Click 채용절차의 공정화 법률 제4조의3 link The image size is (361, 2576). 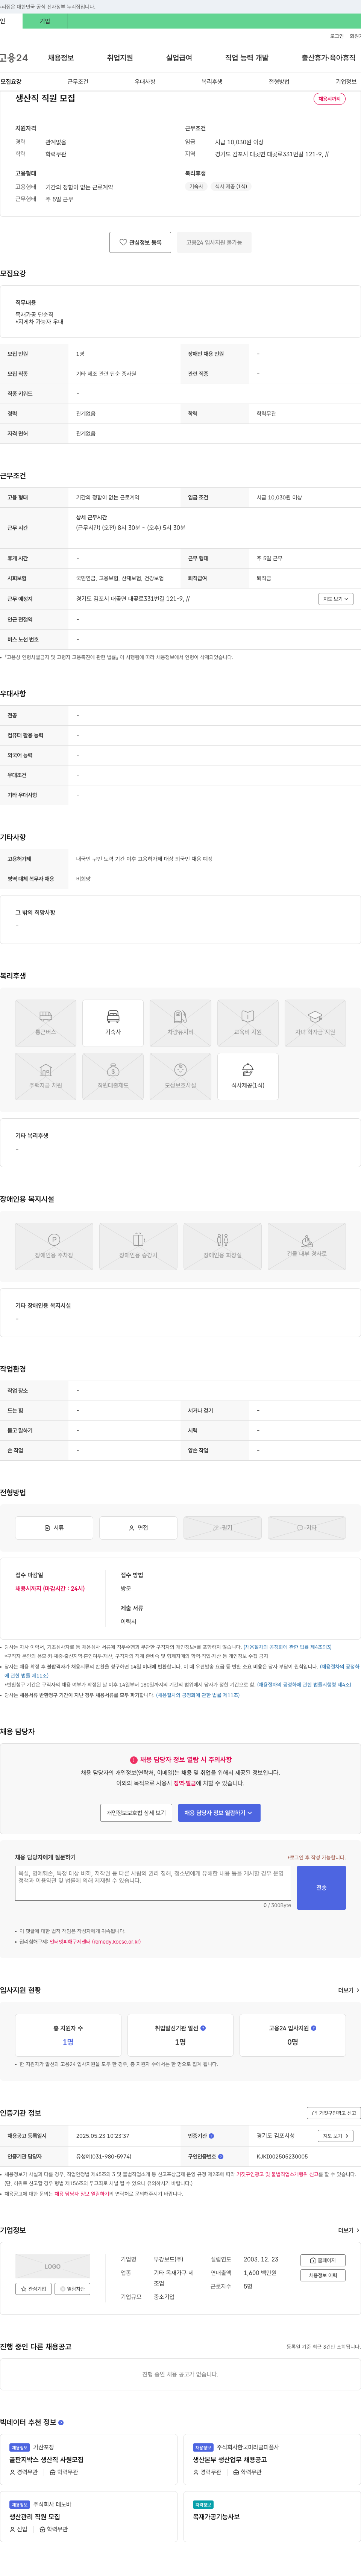(x=288, y=1647)
